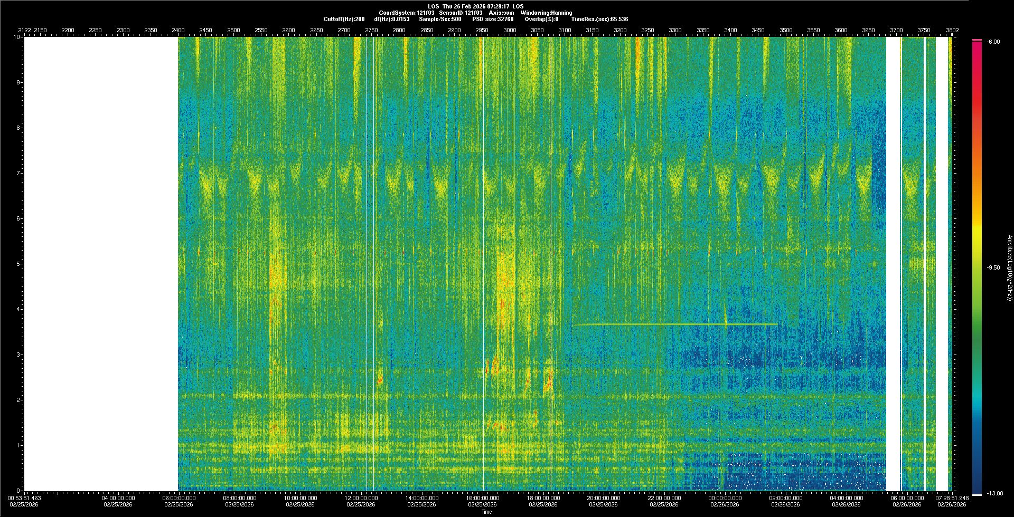Screen dimensions: 1014x517
Task: Click the Cuttoff(Hz):200 parameter text
Action: tap(344, 19)
